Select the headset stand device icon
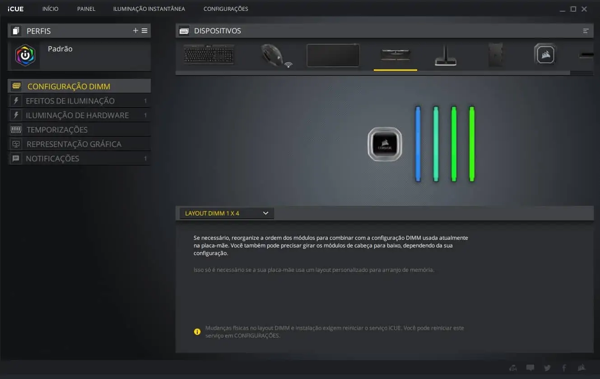The height and width of the screenshot is (379, 600). (445, 56)
